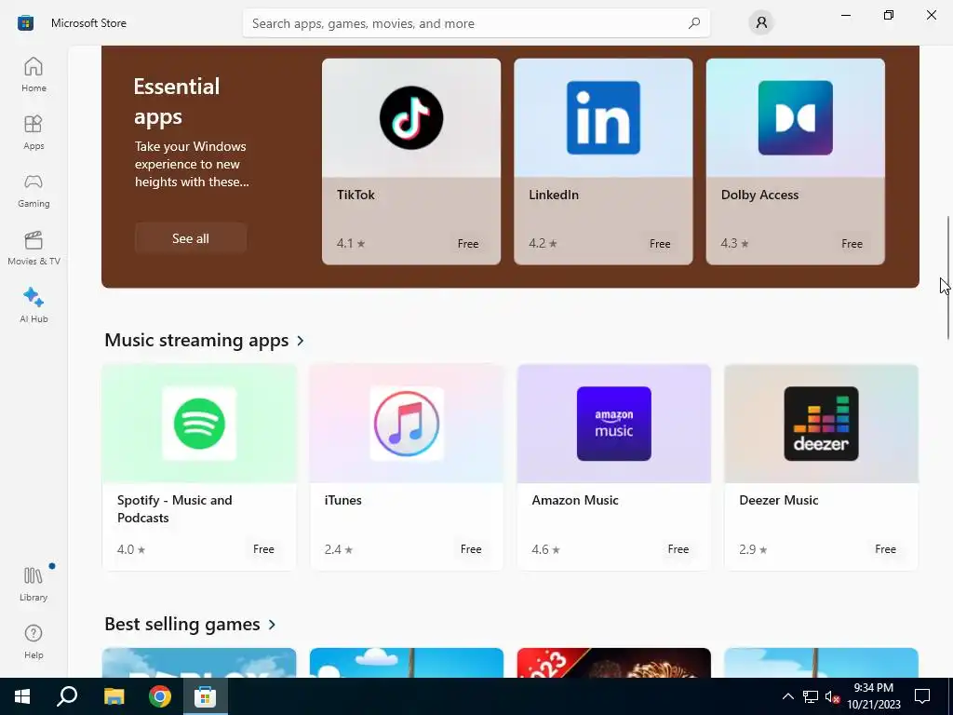Click See all for Essential apps
The height and width of the screenshot is (715, 953).
[190, 238]
